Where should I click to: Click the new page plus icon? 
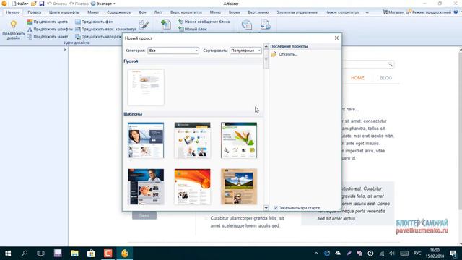(x=166, y=25)
